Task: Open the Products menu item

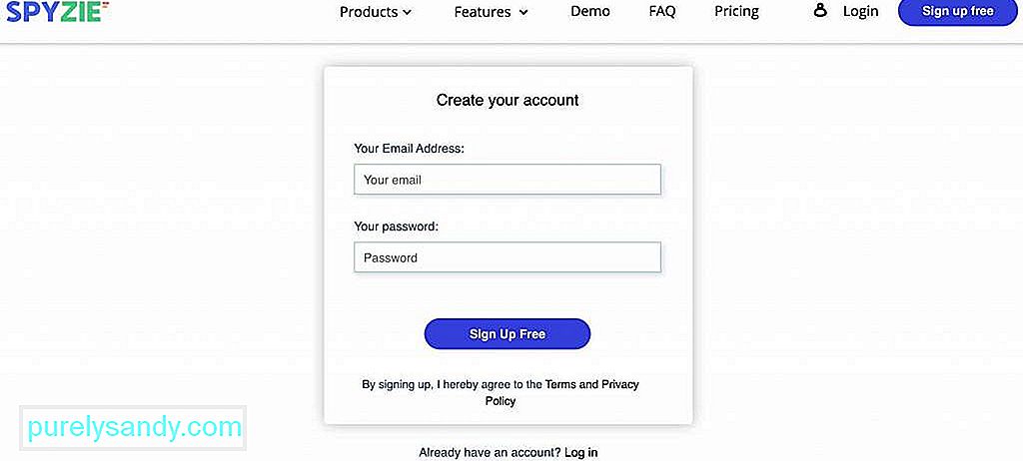Action: pyautogui.click(x=369, y=12)
